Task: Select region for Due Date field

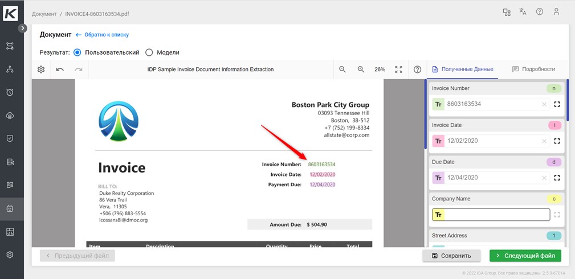Action: click(x=557, y=178)
